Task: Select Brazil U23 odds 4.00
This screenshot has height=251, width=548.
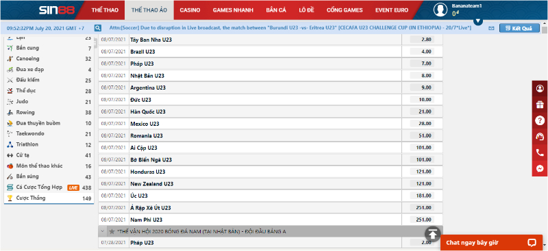Action: (422, 52)
